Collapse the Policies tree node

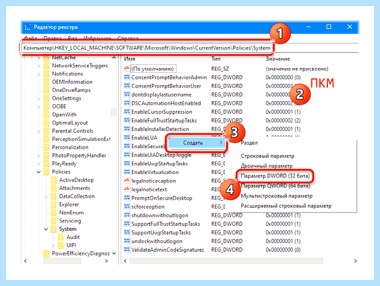coord(39,172)
